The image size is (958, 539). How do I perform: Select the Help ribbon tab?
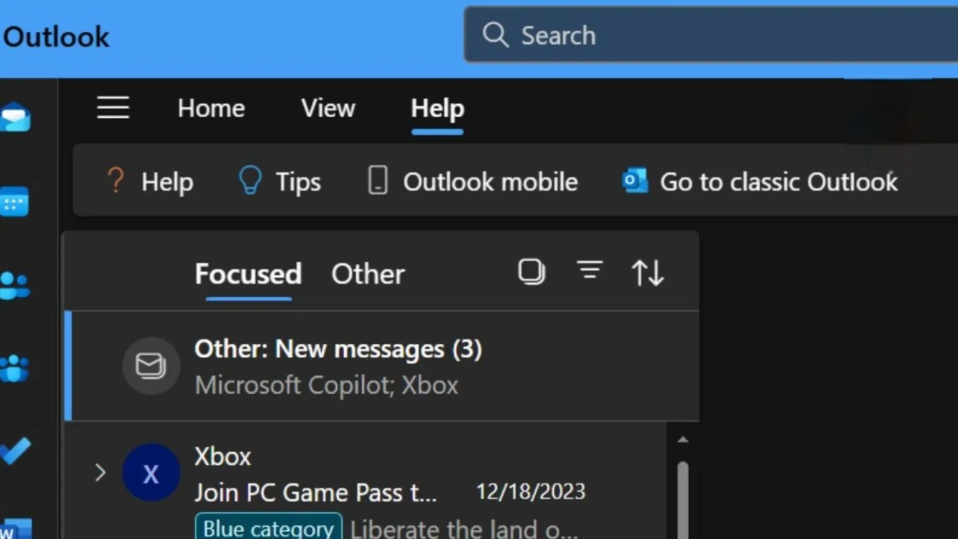[x=437, y=109]
